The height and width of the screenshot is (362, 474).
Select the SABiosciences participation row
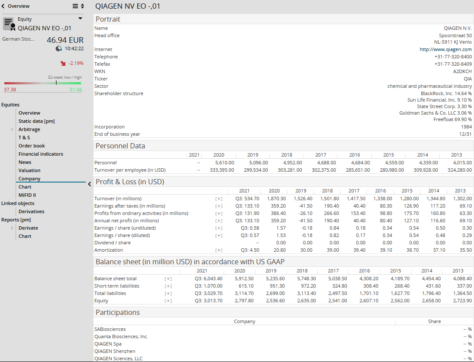click(110, 329)
